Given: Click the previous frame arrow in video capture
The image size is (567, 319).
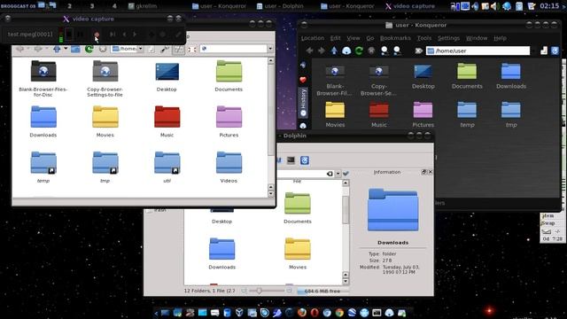Looking at the screenshot, I should pyautogui.click(x=124, y=35).
